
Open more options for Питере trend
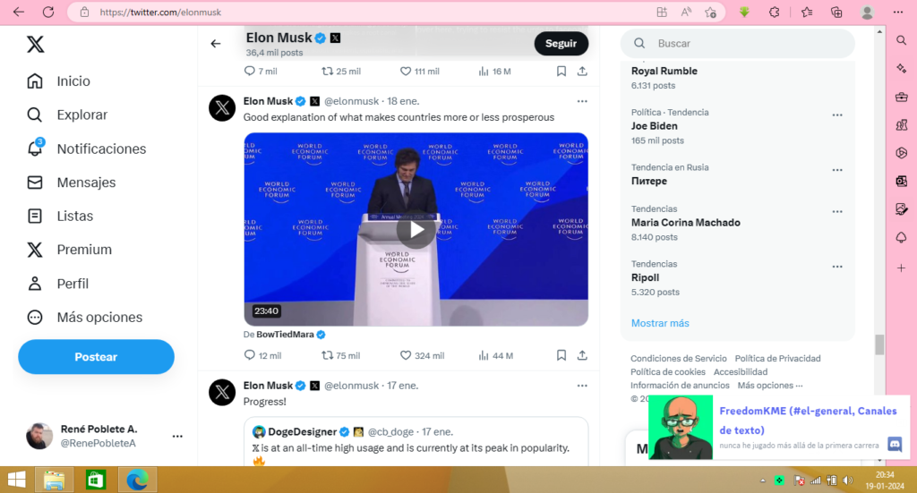(x=837, y=170)
